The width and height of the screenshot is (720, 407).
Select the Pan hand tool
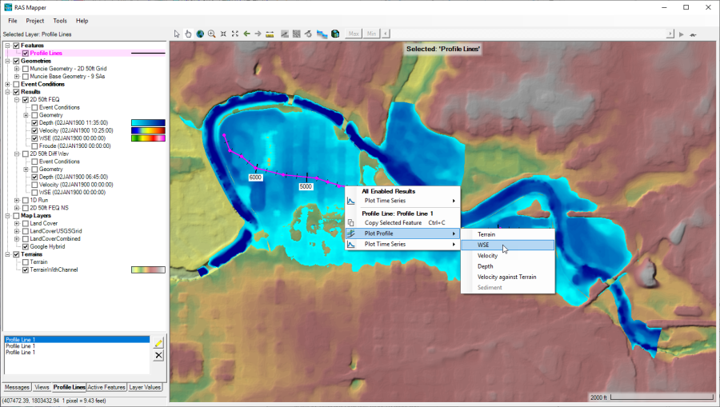click(x=189, y=34)
